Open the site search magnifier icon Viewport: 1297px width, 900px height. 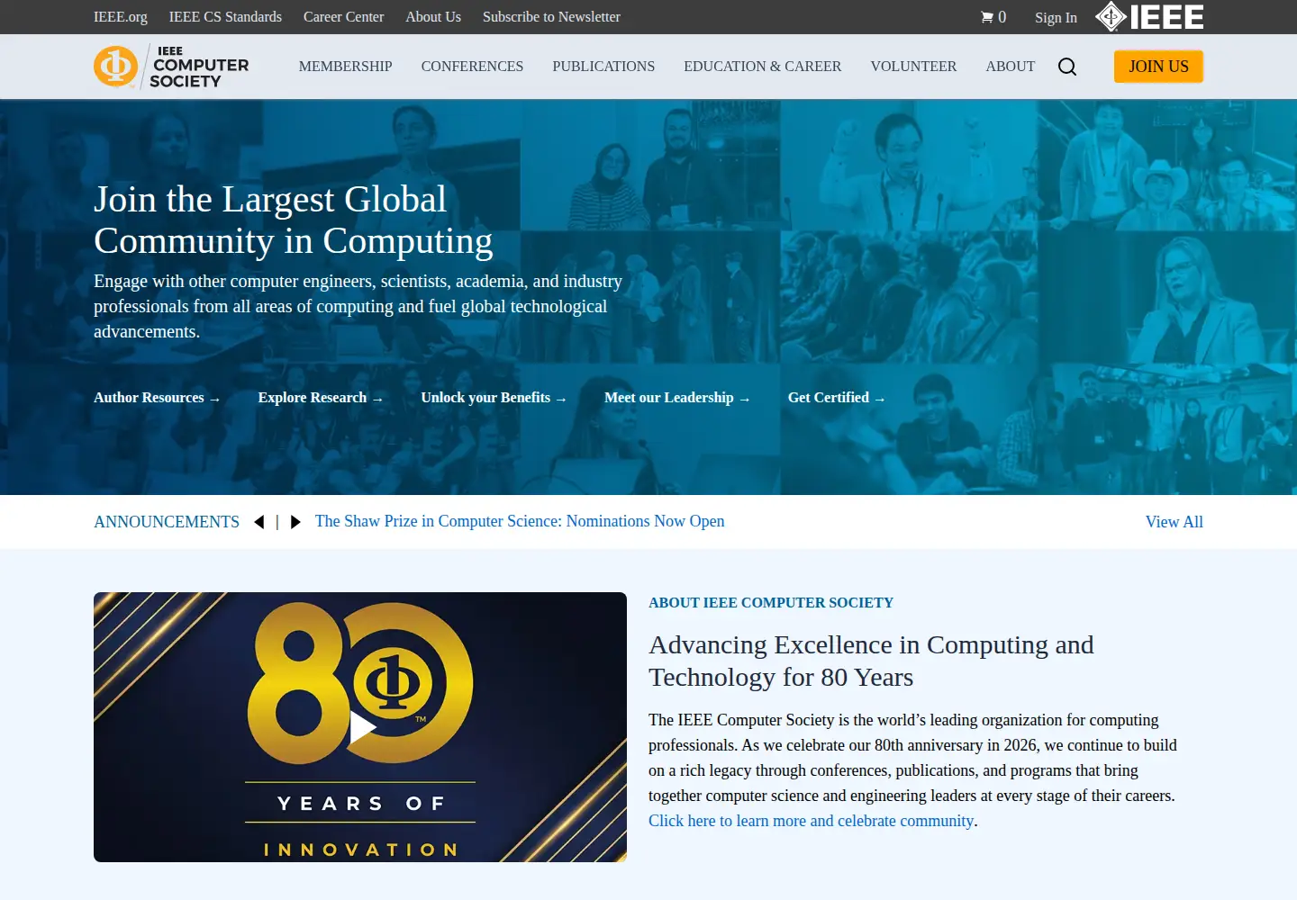point(1067,67)
